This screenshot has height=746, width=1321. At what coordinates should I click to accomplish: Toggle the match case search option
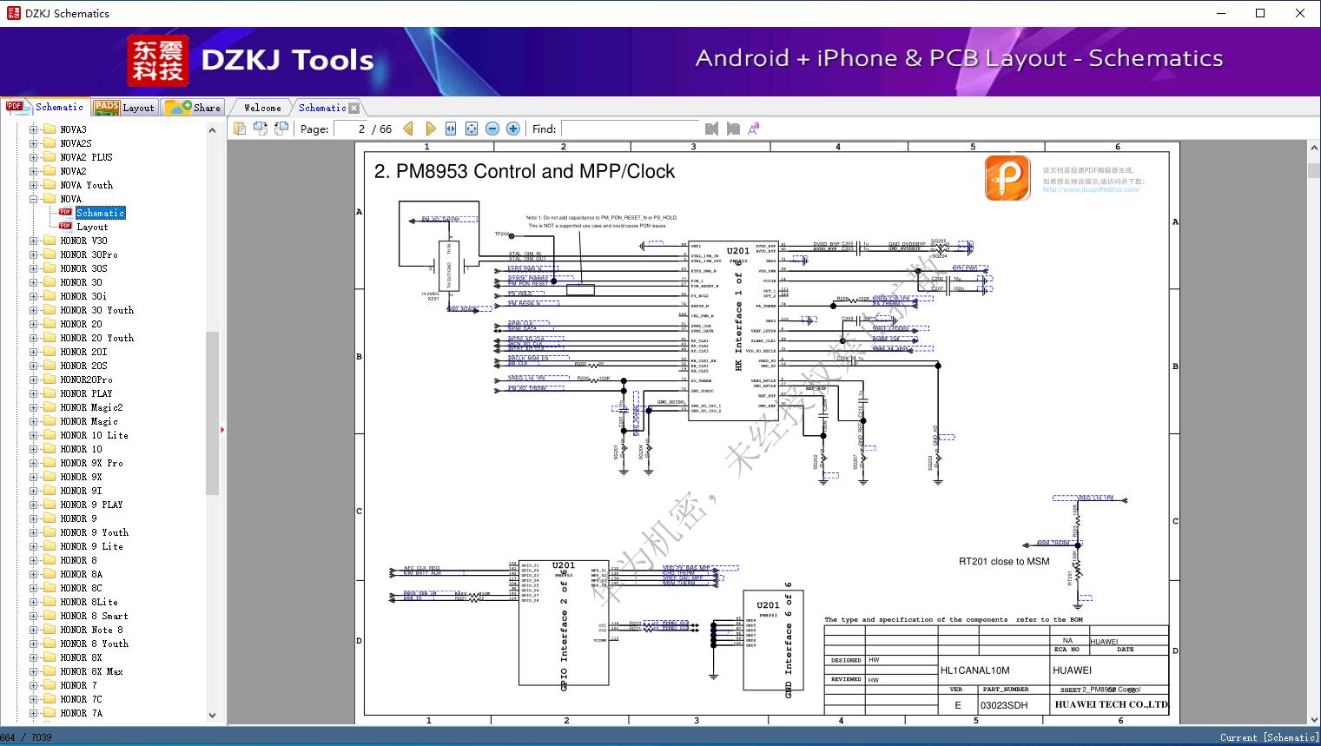[754, 129]
